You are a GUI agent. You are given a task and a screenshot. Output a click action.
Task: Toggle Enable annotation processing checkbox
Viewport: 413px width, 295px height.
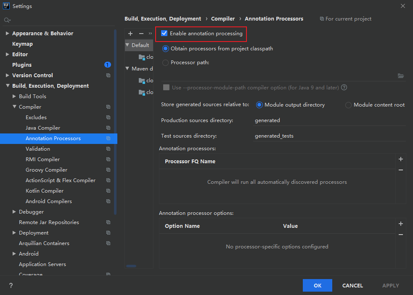(164, 34)
